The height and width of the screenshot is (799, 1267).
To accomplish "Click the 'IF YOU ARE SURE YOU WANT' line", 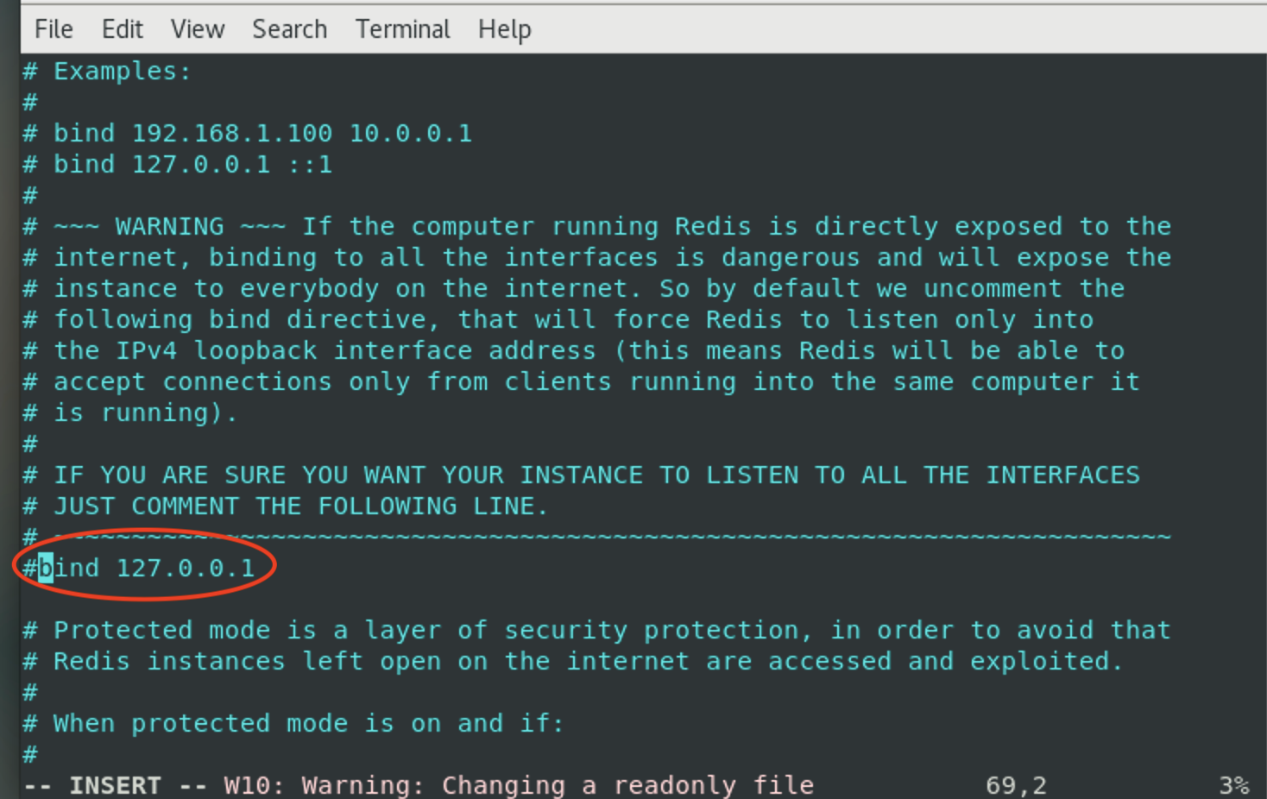I will [582, 475].
